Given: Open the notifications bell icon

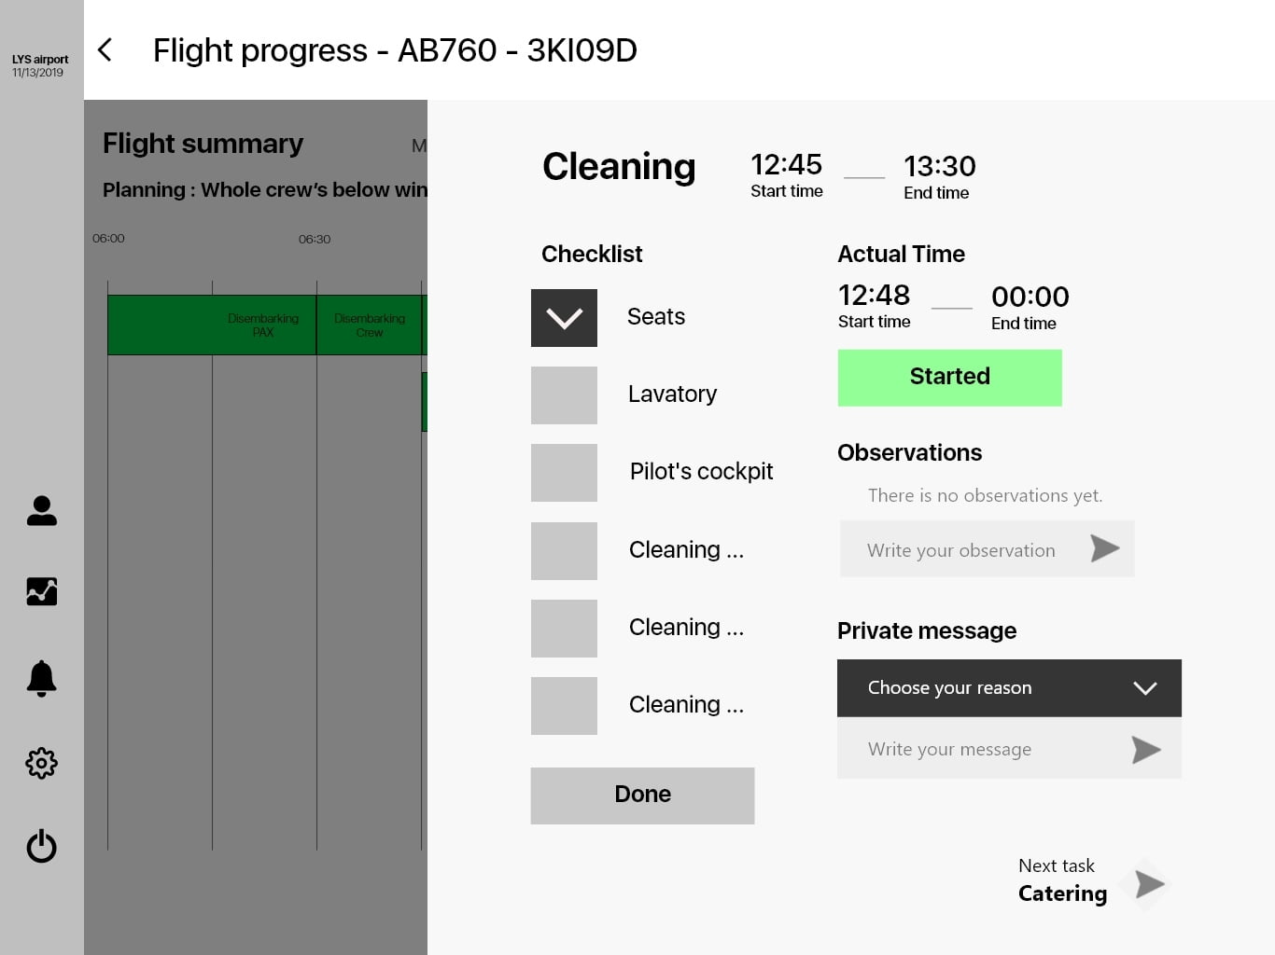Looking at the screenshot, I should [x=42, y=678].
